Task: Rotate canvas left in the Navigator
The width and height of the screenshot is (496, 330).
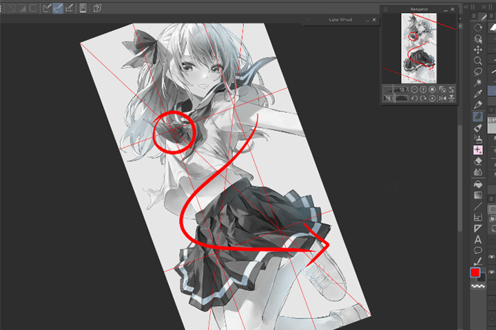Action: 414,98
